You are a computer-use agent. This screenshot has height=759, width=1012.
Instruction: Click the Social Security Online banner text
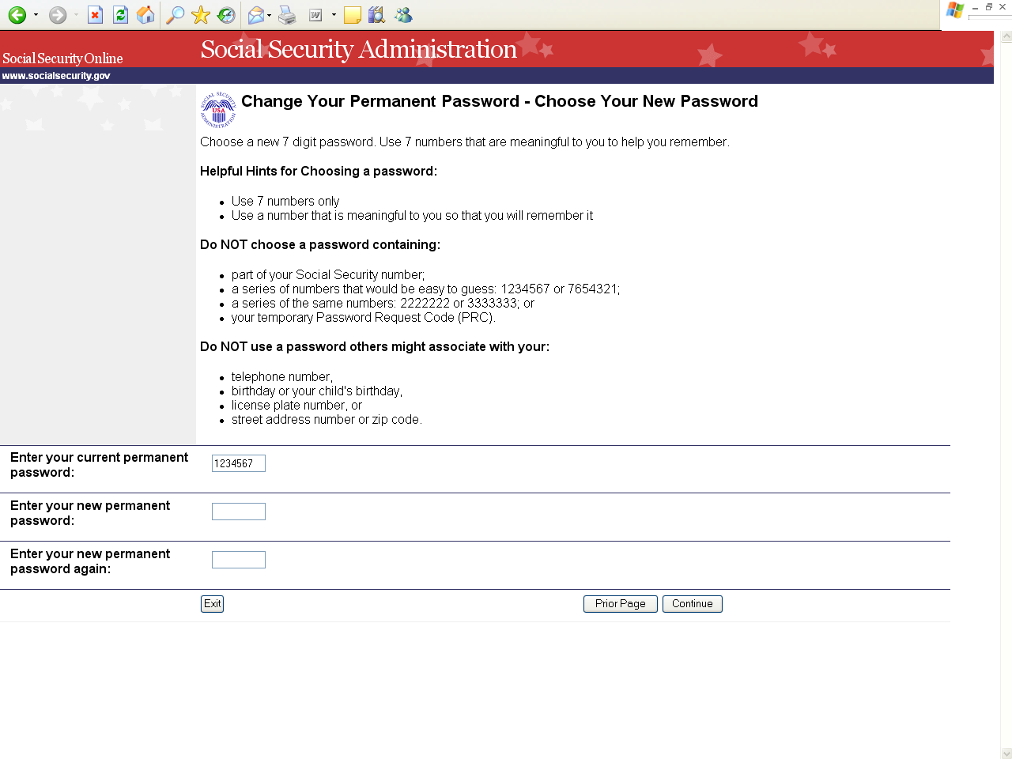click(x=62, y=59)
